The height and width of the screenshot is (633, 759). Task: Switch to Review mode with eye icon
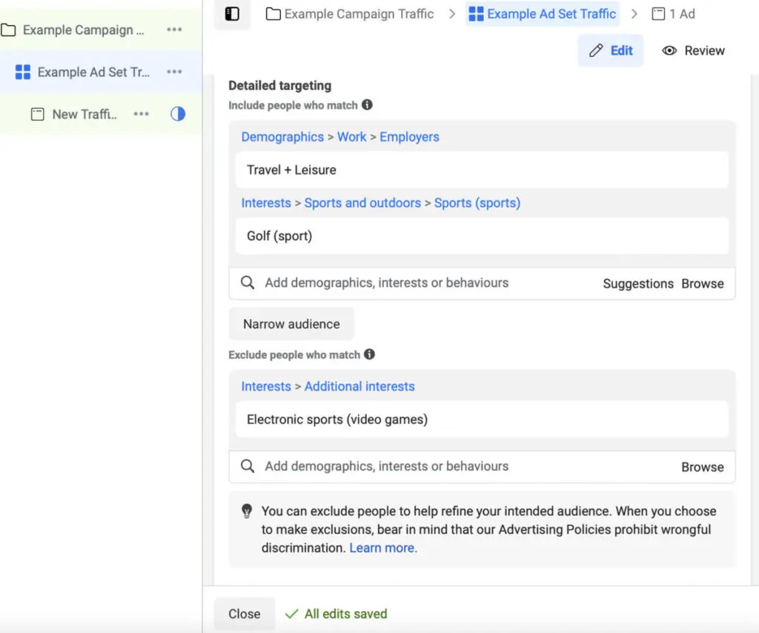click(693, 50)
